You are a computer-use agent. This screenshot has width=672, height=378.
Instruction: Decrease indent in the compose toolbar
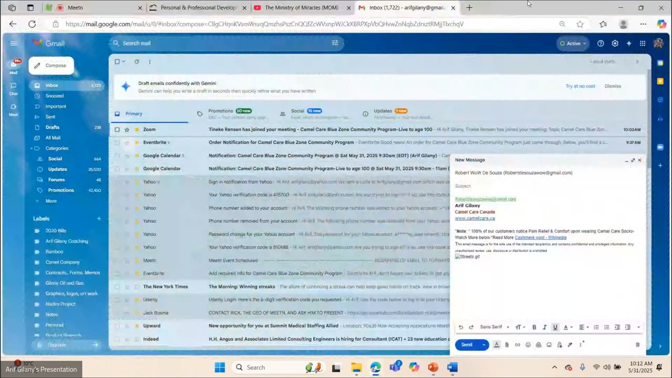tap(617, 327)
